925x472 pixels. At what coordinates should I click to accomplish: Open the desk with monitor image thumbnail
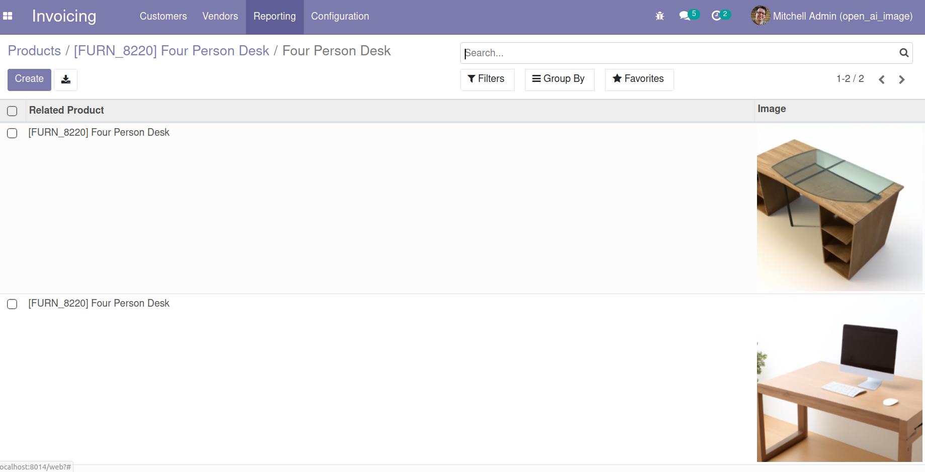pos(839,379)
